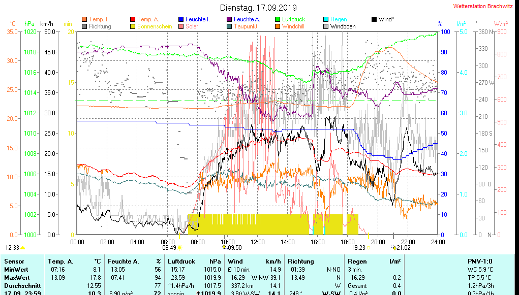Click the green Luftdruck legend square
519x295 pixels.
[278, 19]
